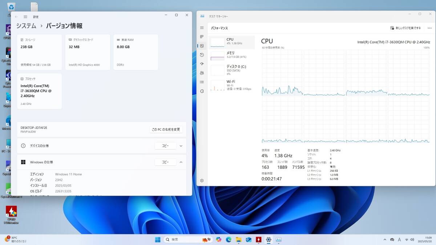The image size is (436, 245).
Task: Launch Microsoft Edge from taskbar
Action: tap(229, 240)
